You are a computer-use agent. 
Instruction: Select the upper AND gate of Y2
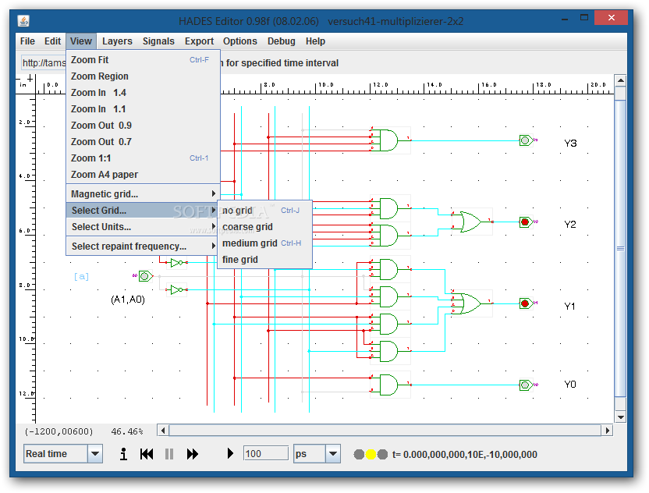click(388, 208)
